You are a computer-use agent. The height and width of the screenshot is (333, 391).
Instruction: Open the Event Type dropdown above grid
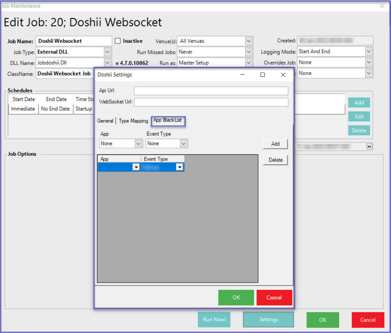pos(184,144)
